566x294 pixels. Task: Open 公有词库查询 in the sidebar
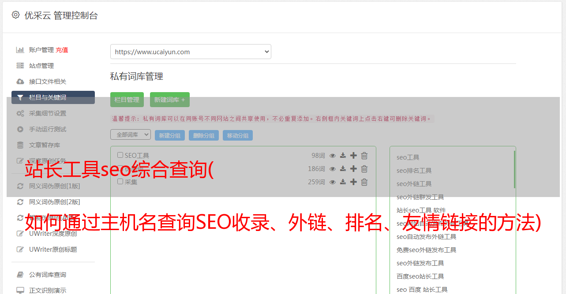(x=48, y=275)
